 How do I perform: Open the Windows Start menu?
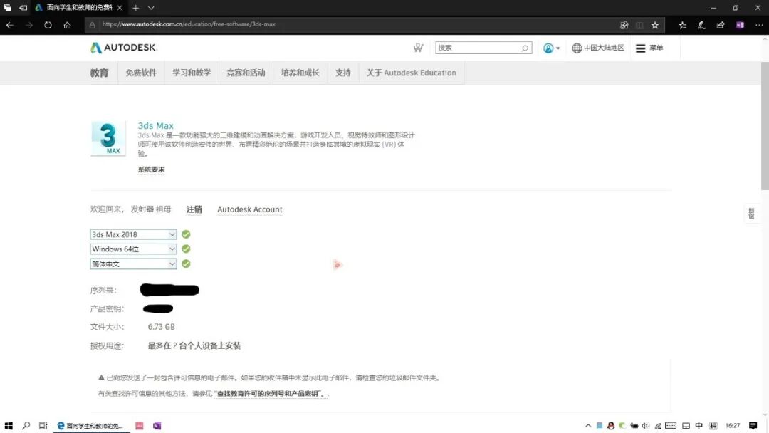point(9,426)
